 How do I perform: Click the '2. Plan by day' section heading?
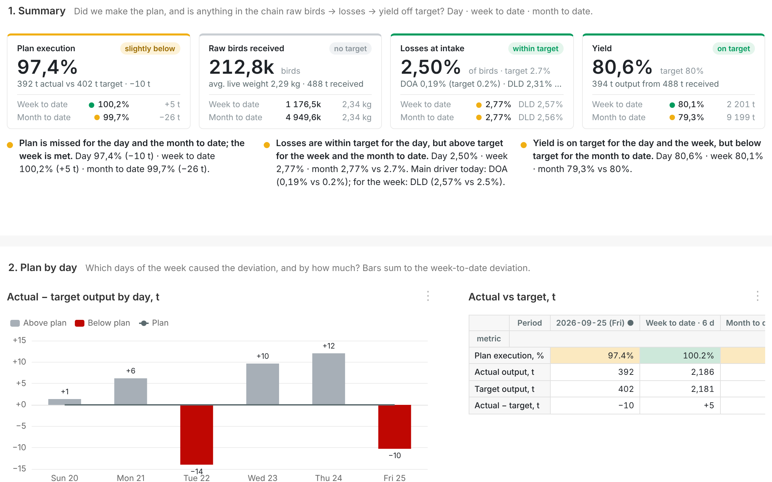click(x=43, y=268)
